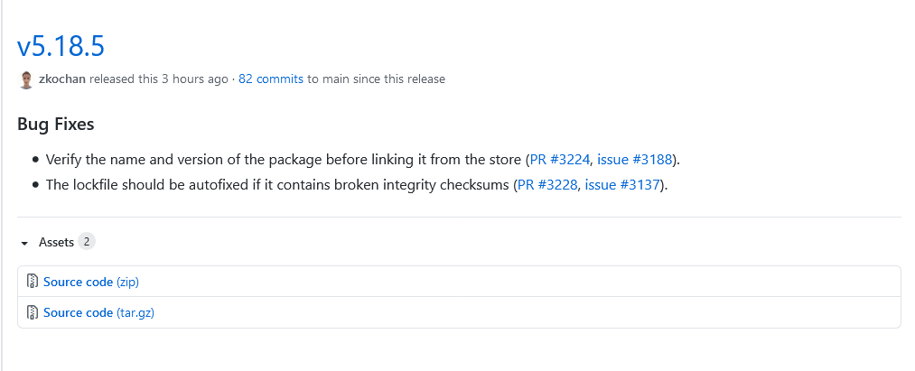Open issue #3188 link
915x371 pixels.
click(634, 159)
